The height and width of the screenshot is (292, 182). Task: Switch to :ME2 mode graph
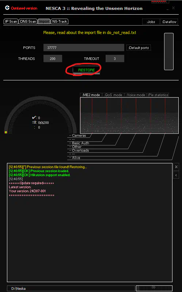91,95
